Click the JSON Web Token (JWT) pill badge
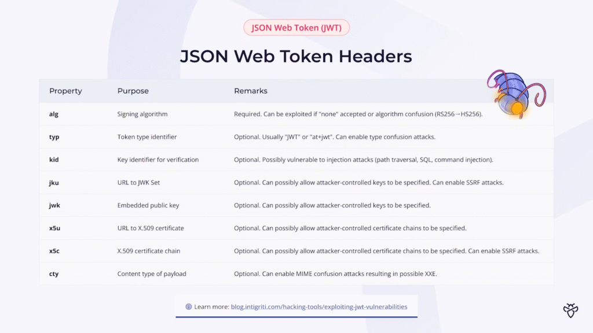The width and height of the screenshot is (593, 333). tap(296, 27)
